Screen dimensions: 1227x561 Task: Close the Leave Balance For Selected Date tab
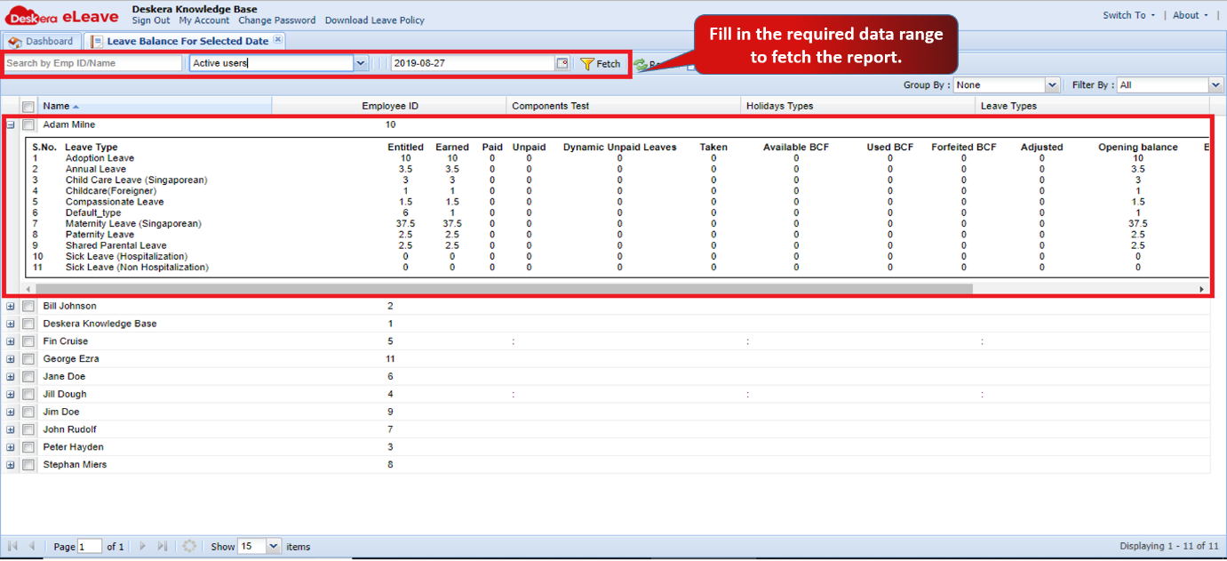pyautogui.click(x=278, y=40)
